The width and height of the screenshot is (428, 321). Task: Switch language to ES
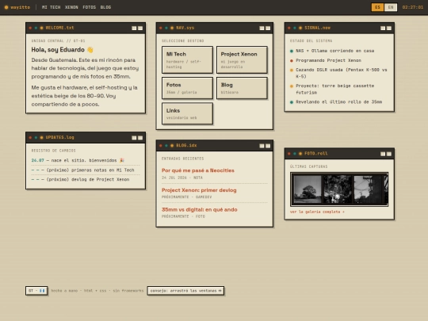click(377, 7)
